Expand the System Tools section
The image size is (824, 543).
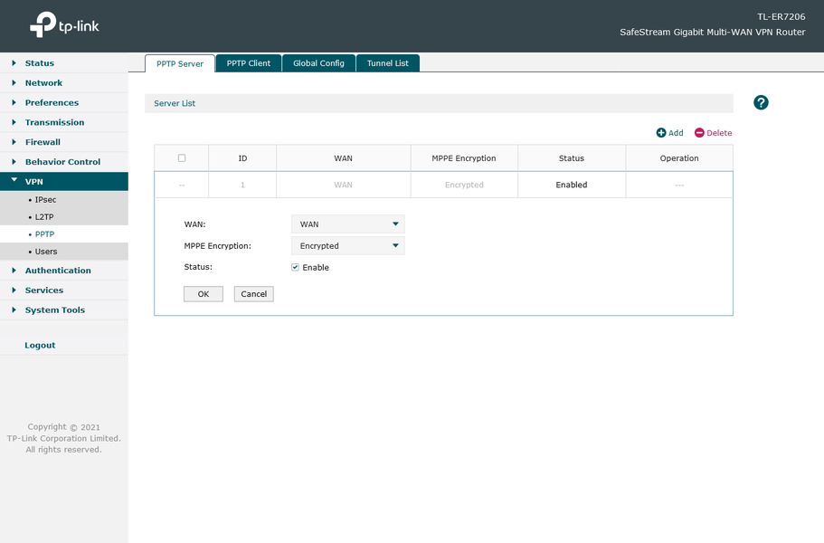64,310
